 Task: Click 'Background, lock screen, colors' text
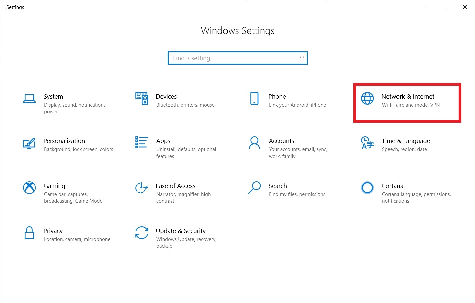click(78, 149)
